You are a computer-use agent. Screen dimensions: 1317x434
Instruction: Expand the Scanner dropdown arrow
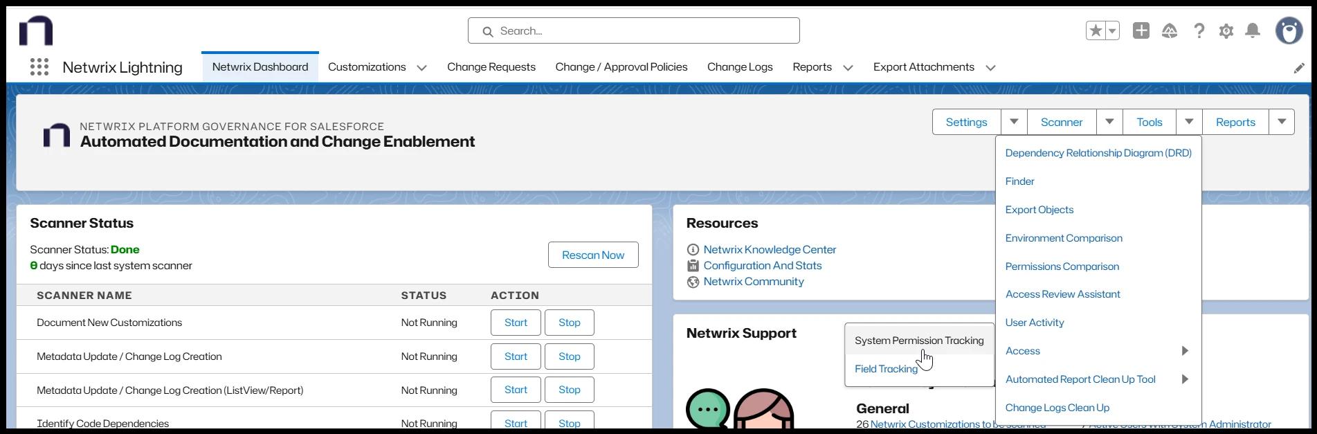pos(1109,122)
